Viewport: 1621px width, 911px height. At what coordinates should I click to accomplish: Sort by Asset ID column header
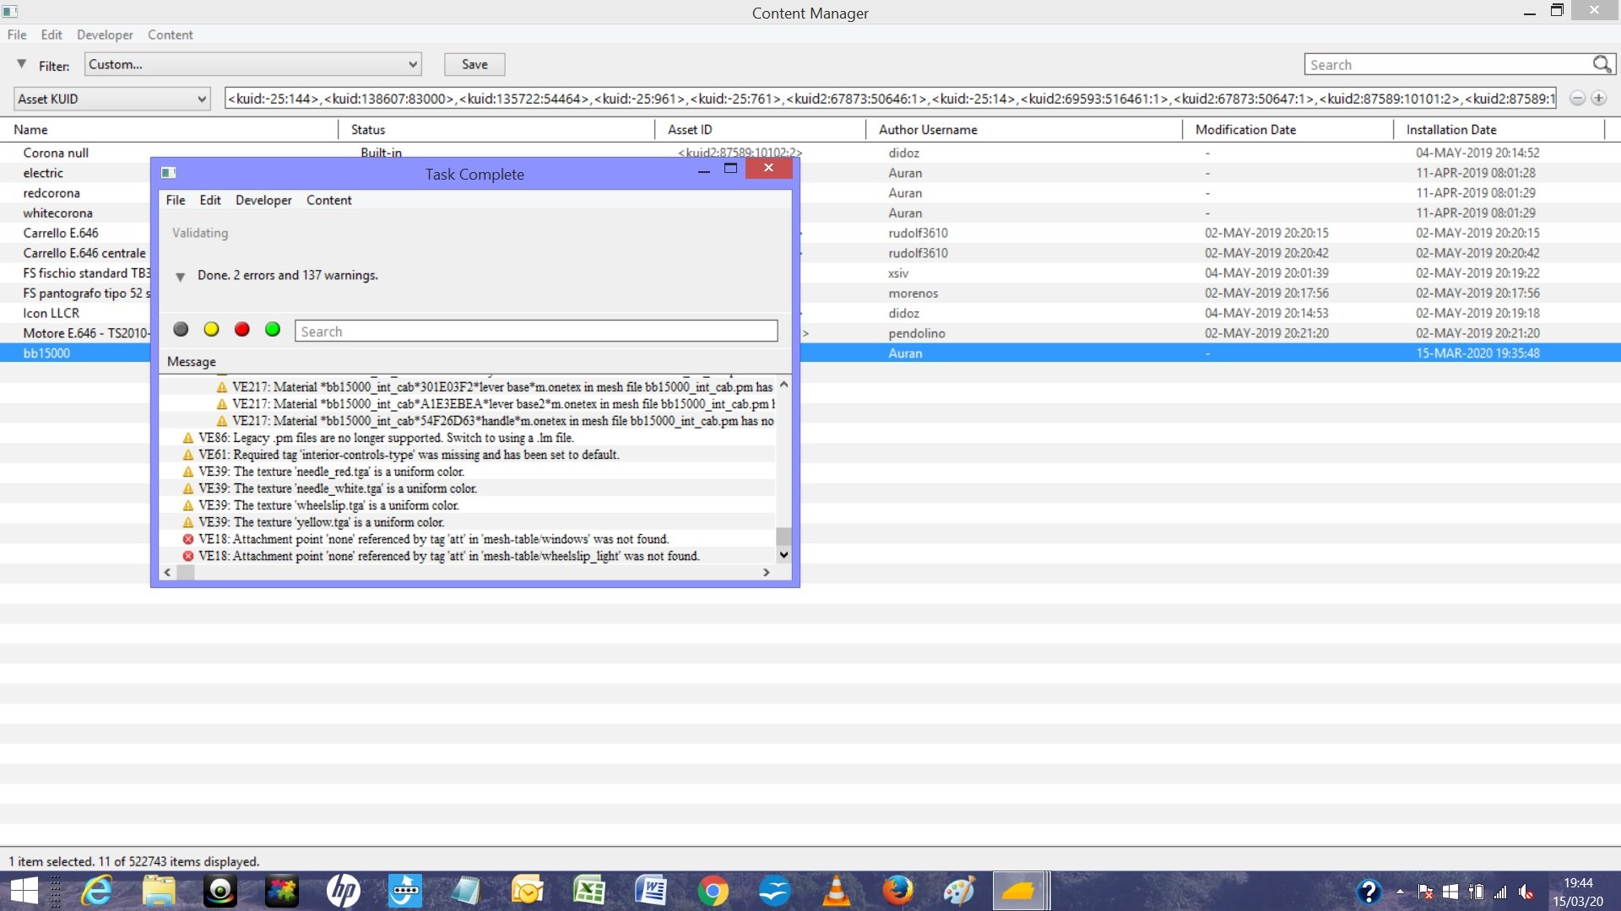pos(760,129)
